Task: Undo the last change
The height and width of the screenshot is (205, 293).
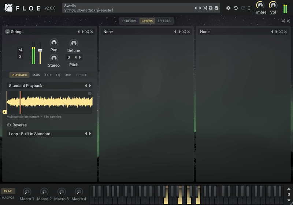Action: tap(235, 8)
